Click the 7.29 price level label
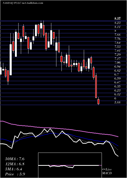The width and height of the screenshot is (127, 178). (117, 55)
